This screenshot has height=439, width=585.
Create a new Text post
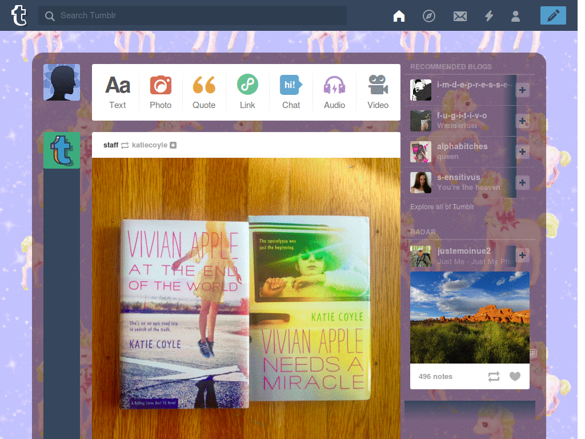tap(118, 92)
